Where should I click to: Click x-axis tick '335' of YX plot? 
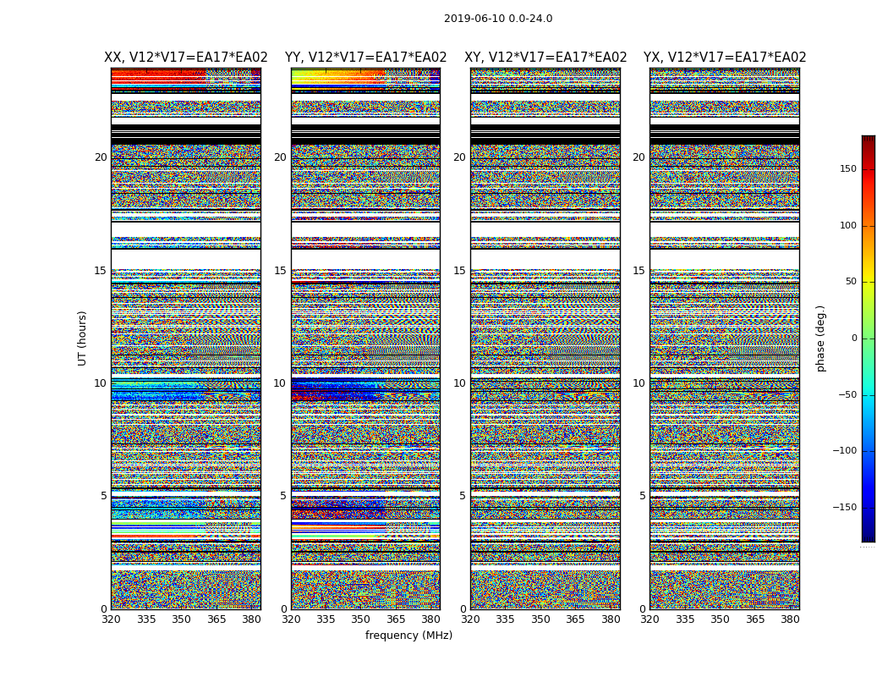(685, 619)
